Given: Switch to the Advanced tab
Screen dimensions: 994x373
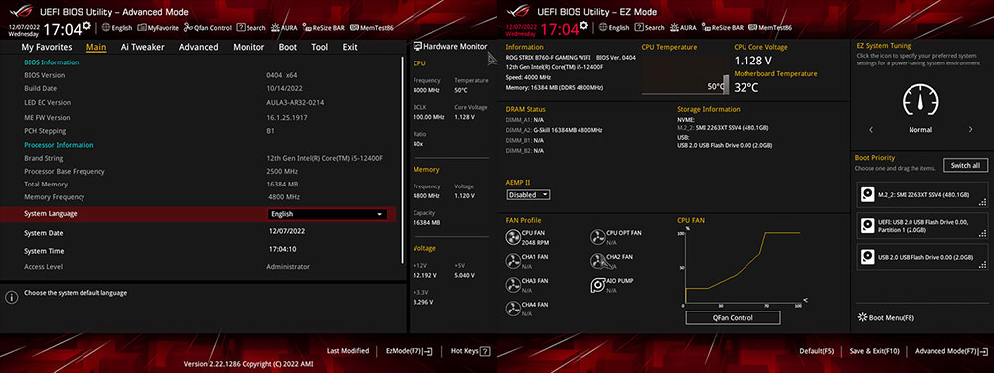Looking at the screenshot, I should [x=199, y=47].
